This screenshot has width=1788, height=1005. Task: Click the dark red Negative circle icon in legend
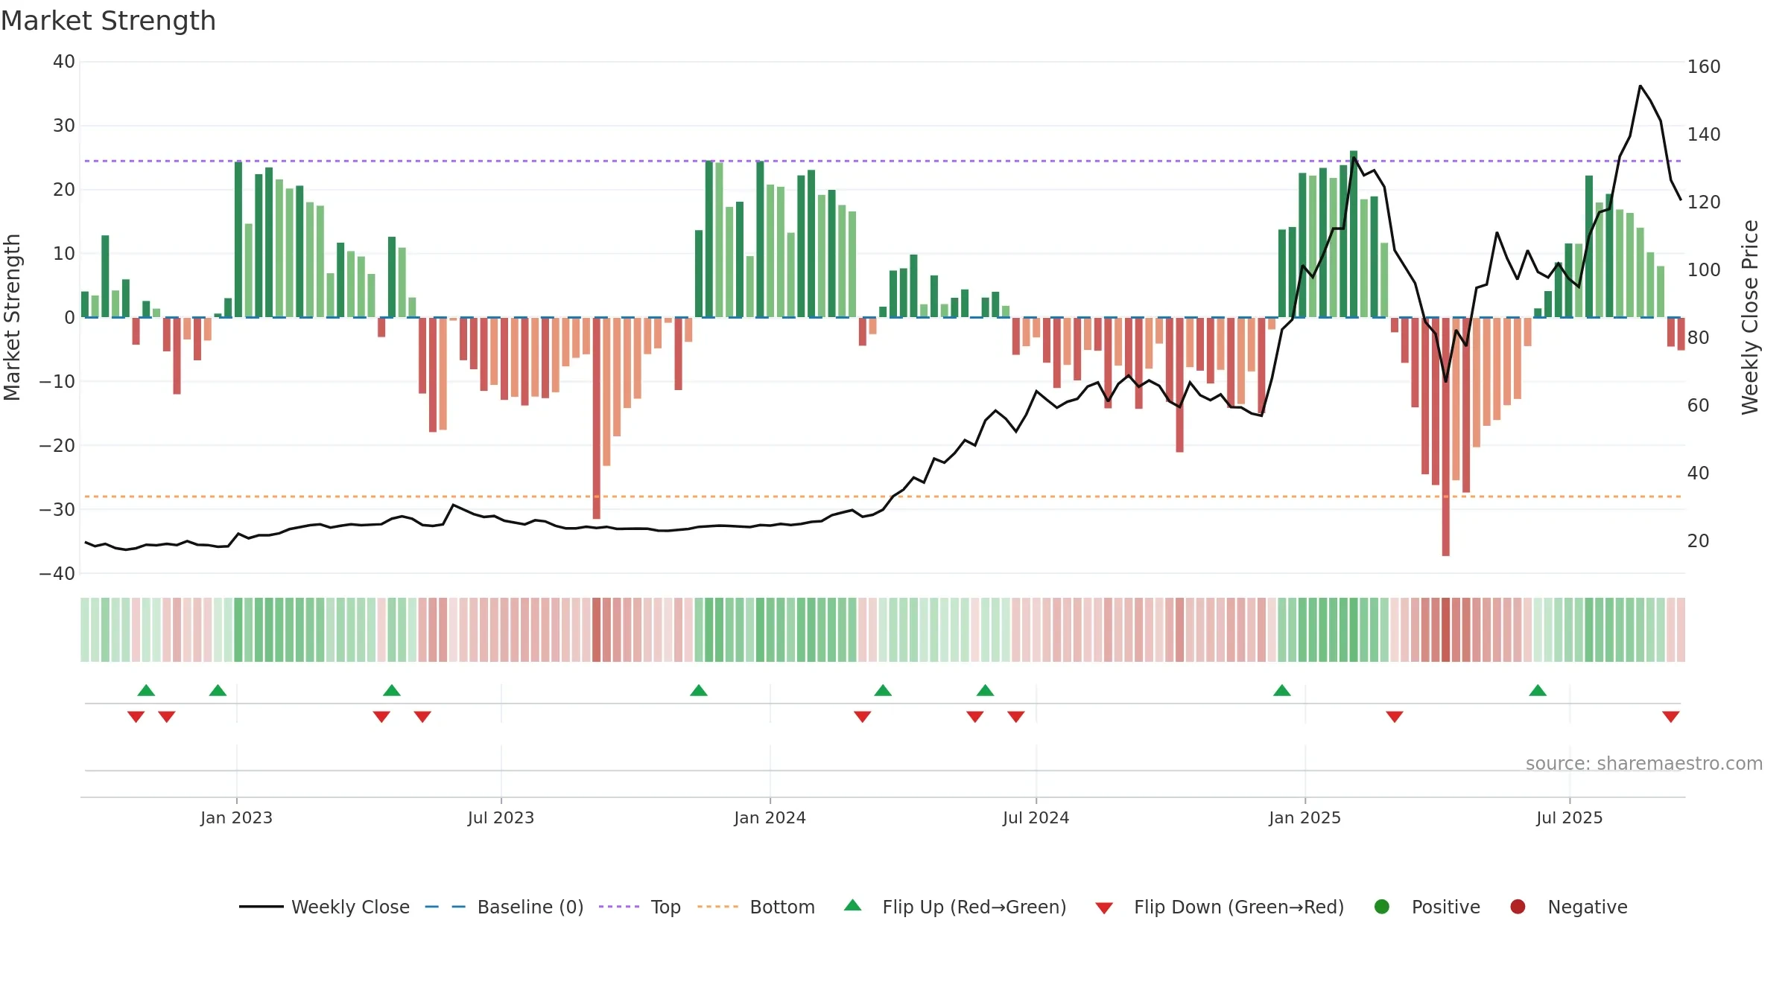point(1518,907)
